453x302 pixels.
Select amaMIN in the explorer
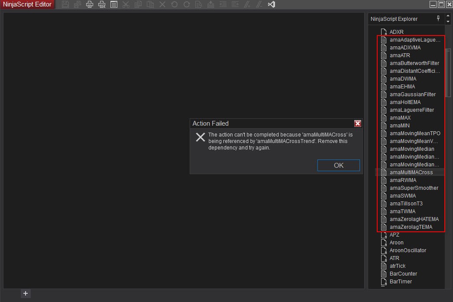(x=400, y=125)
